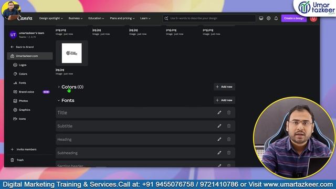The width and height of the screenshot is (336, 189).
Task: Select the Subtitle font row
Action: pyautogui.click(x=145, y=126)
